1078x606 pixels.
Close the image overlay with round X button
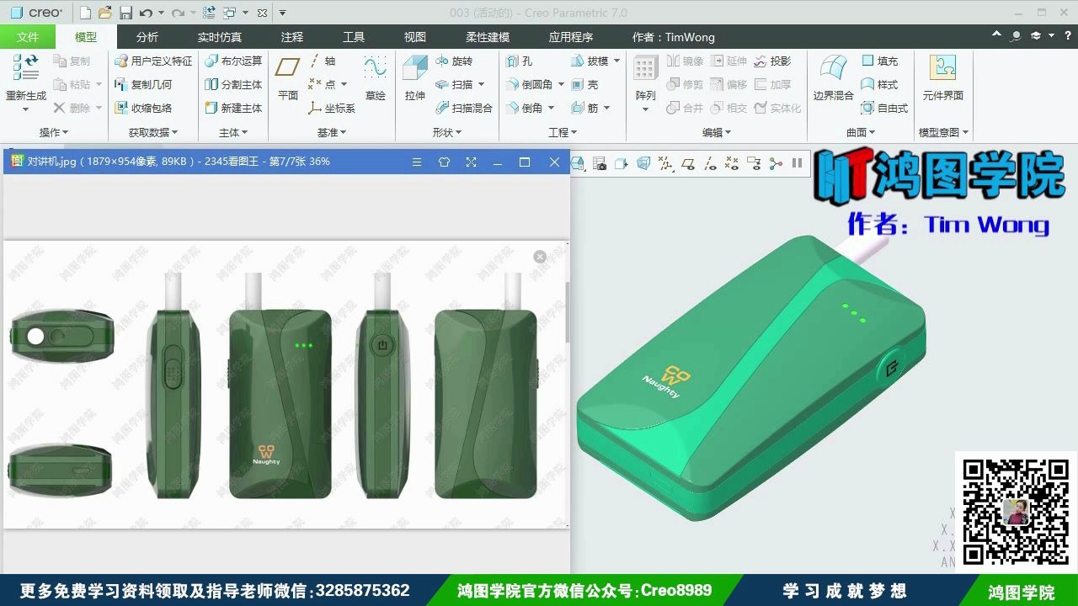[540, 257]
